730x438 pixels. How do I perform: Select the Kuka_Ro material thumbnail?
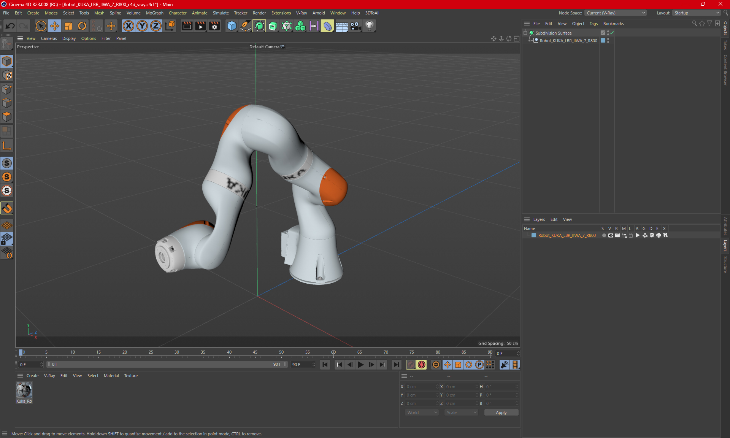(24, 390)
